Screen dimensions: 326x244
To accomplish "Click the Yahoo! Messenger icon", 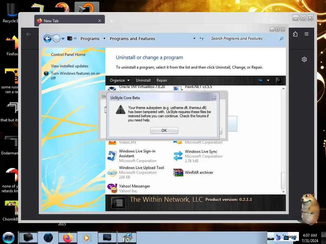I will (x=112, y=188).
